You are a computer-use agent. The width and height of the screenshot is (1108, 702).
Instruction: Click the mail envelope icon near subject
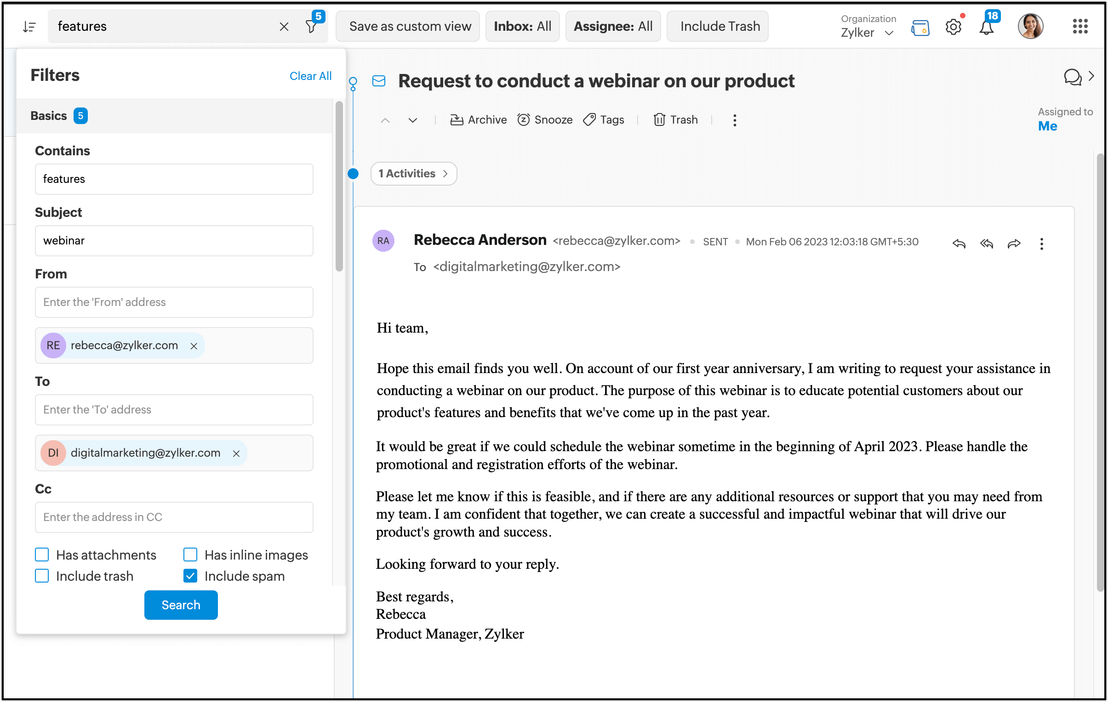pos(379,81)
